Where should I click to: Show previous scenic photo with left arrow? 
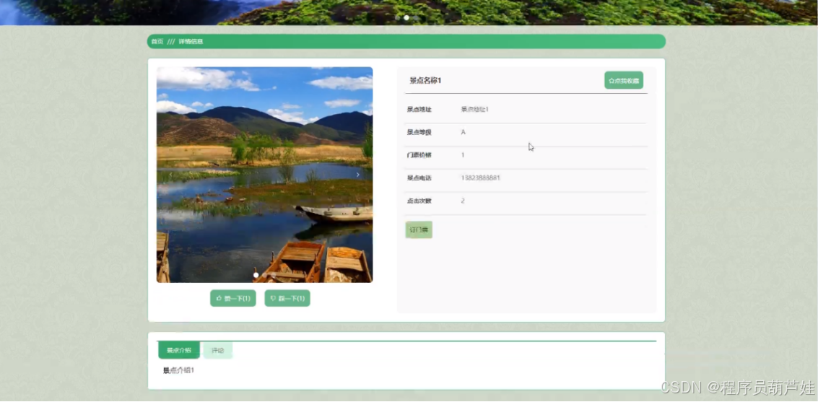170,175
